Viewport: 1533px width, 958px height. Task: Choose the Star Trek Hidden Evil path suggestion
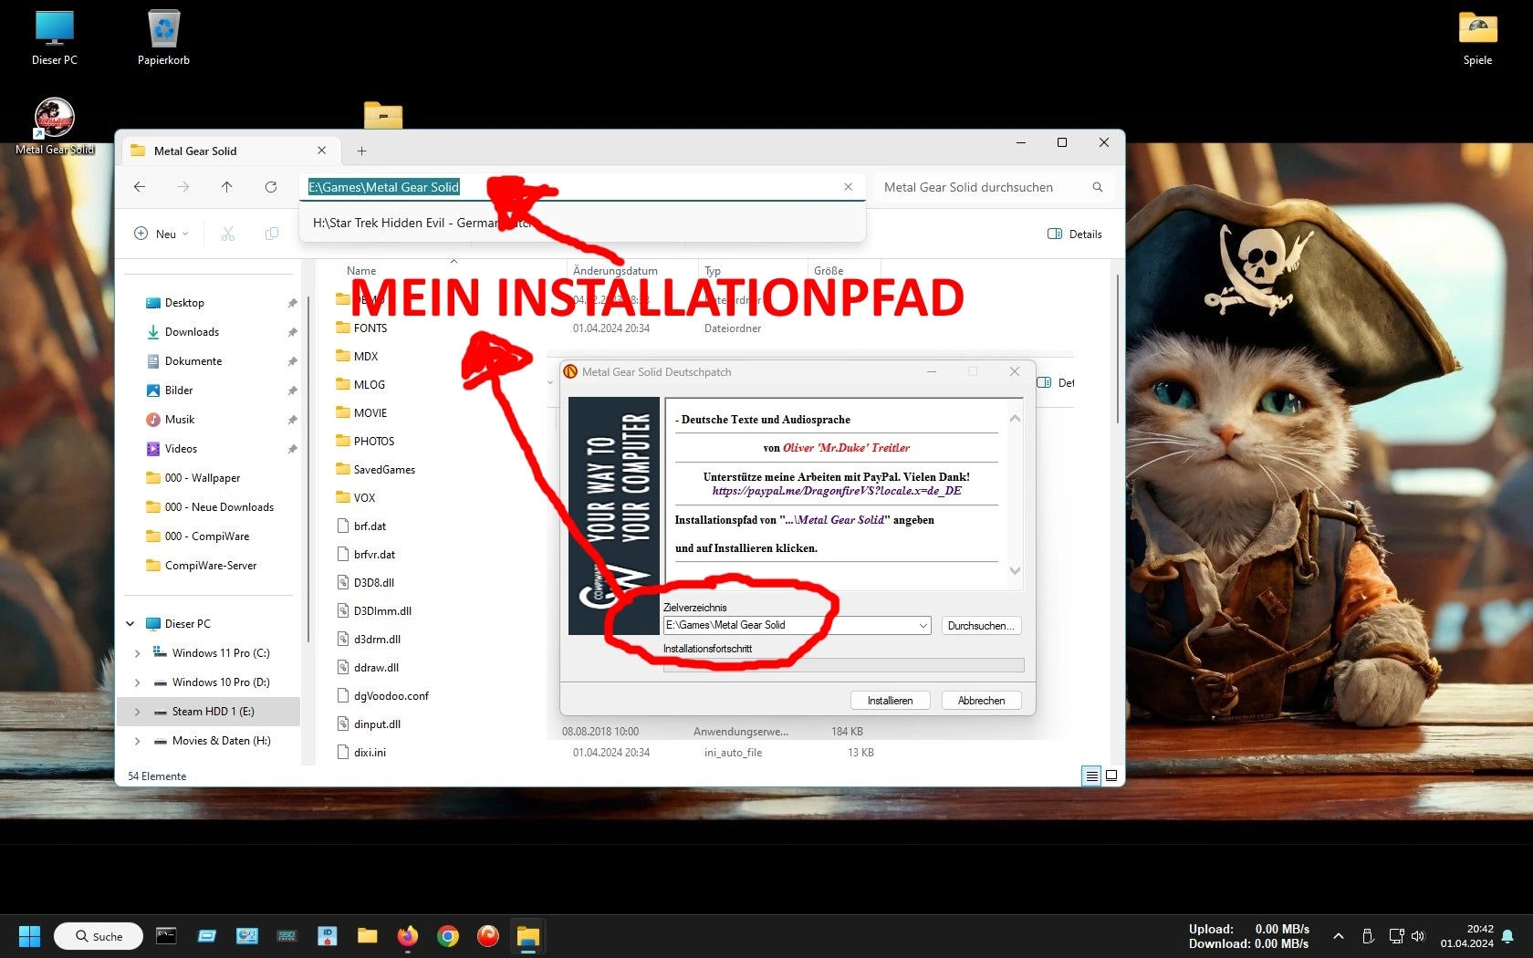point(582,223)
